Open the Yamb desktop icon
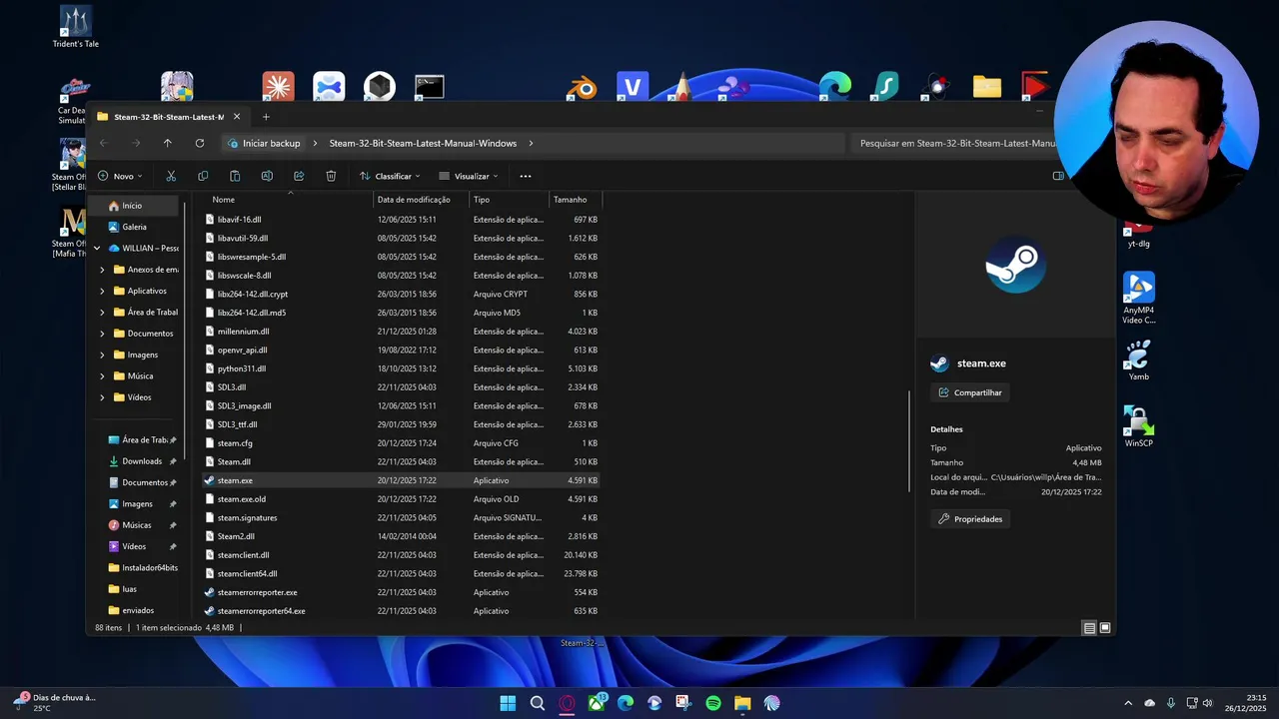This screenshot has height=719, width=1279. click(x=1138, y=359)
